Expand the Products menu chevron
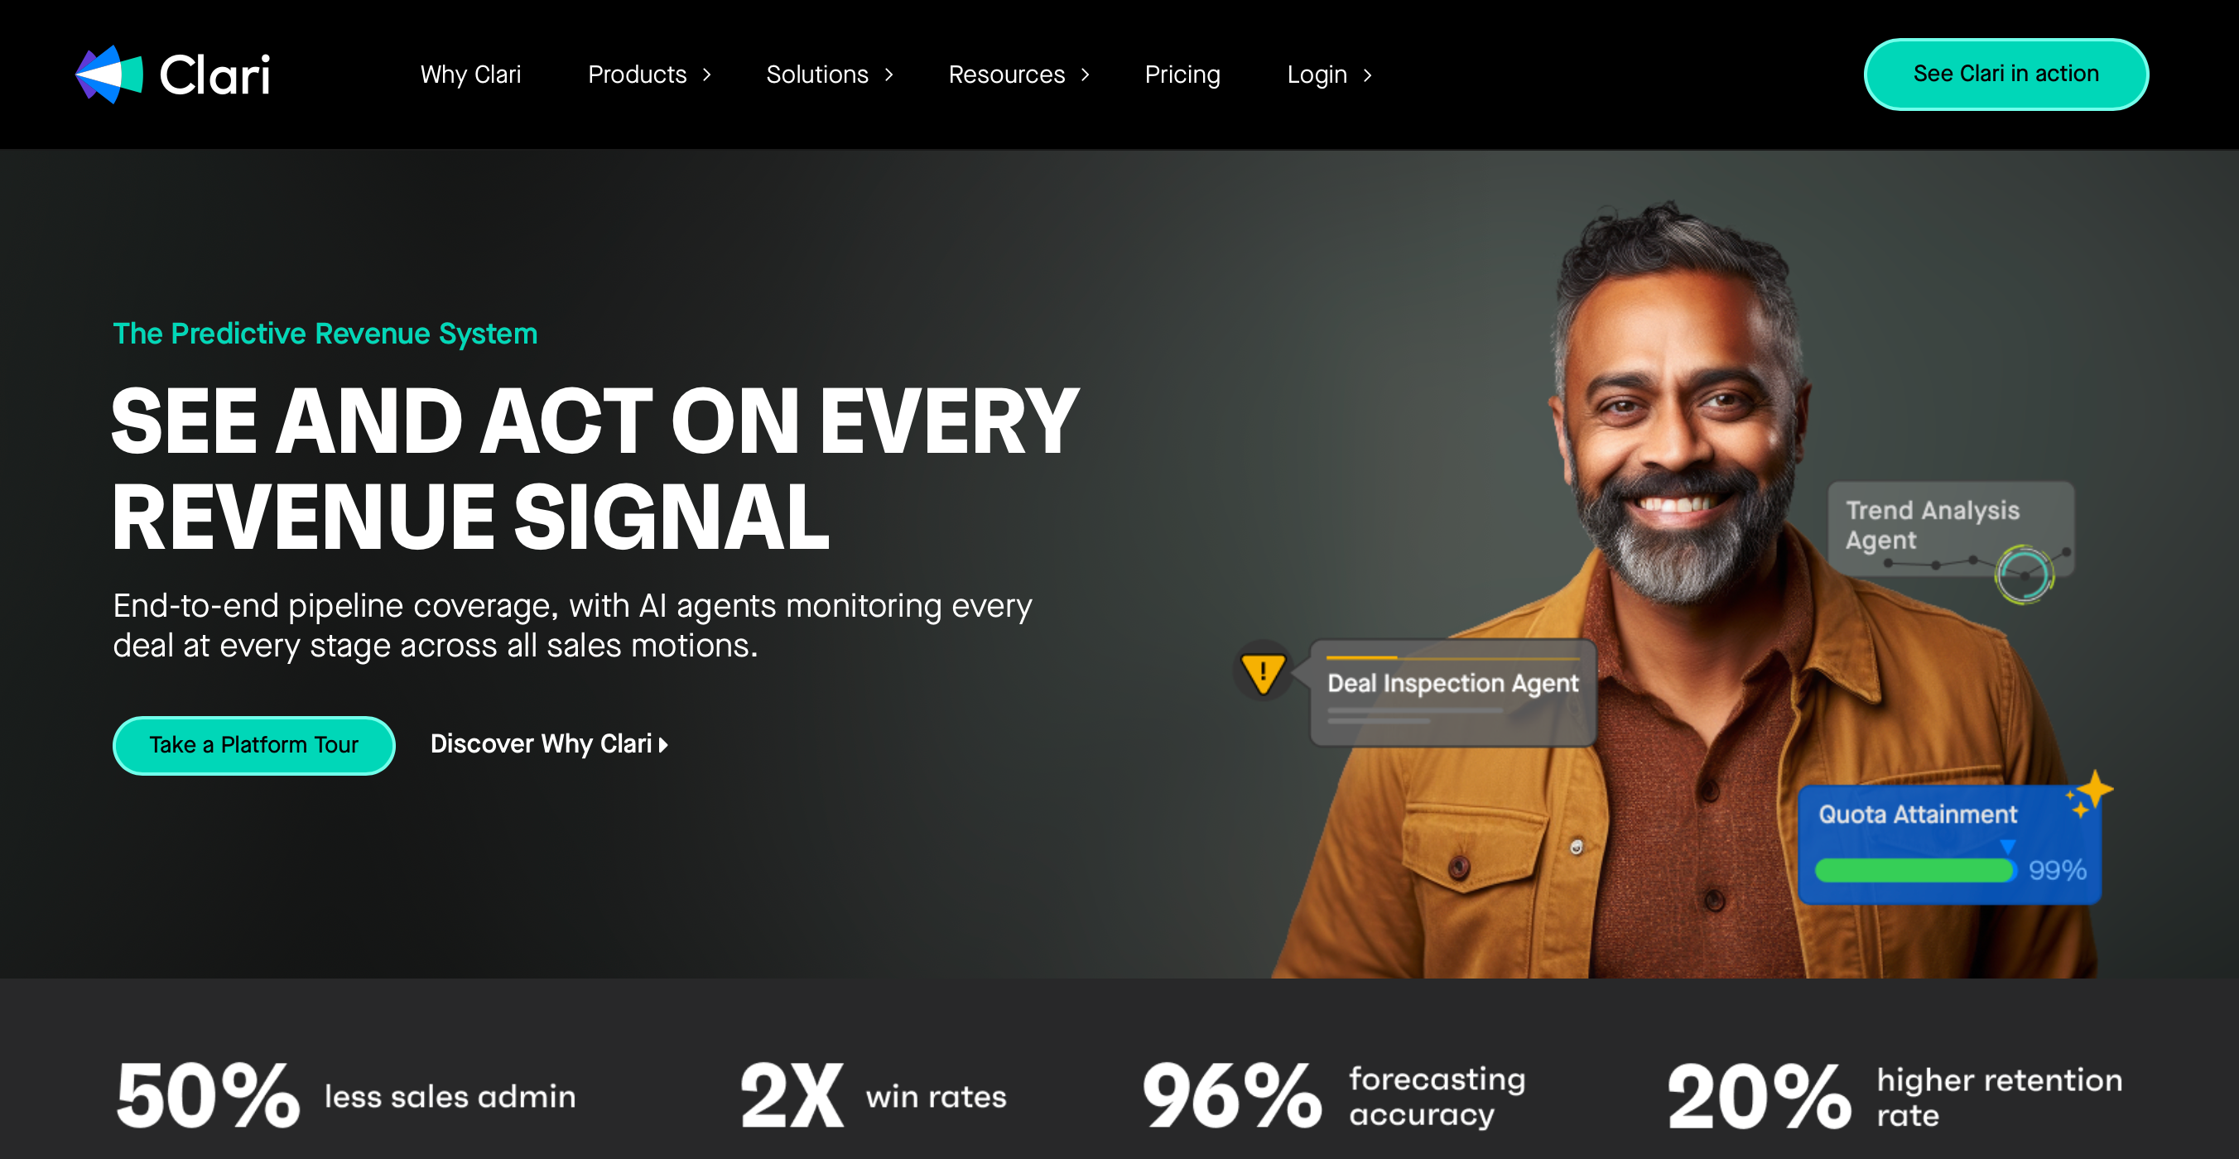Image resolution: width=2239 pixels, height=1159 pixels. pyautogui.click(x=707, y=75)
